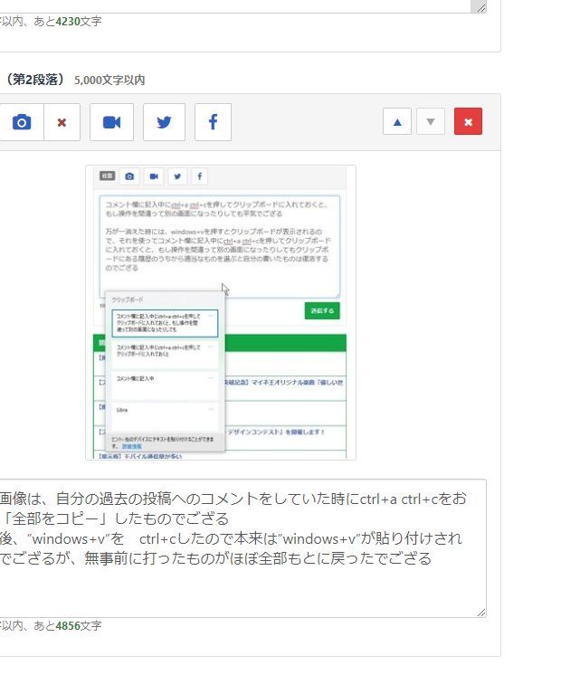Viewport: 580px width, 675px height.
Task: Move paragraph down with gray down arrow
Action: click(x=431, y=121)
